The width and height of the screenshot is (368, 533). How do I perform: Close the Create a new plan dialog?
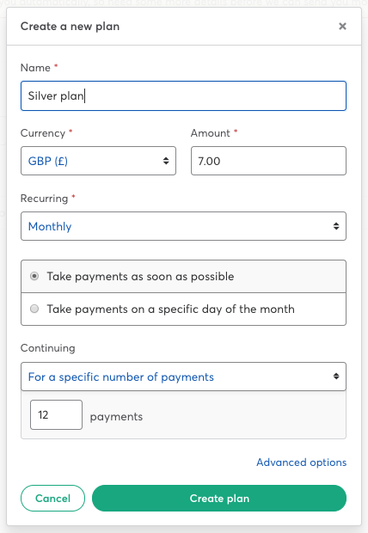[342, 26]
